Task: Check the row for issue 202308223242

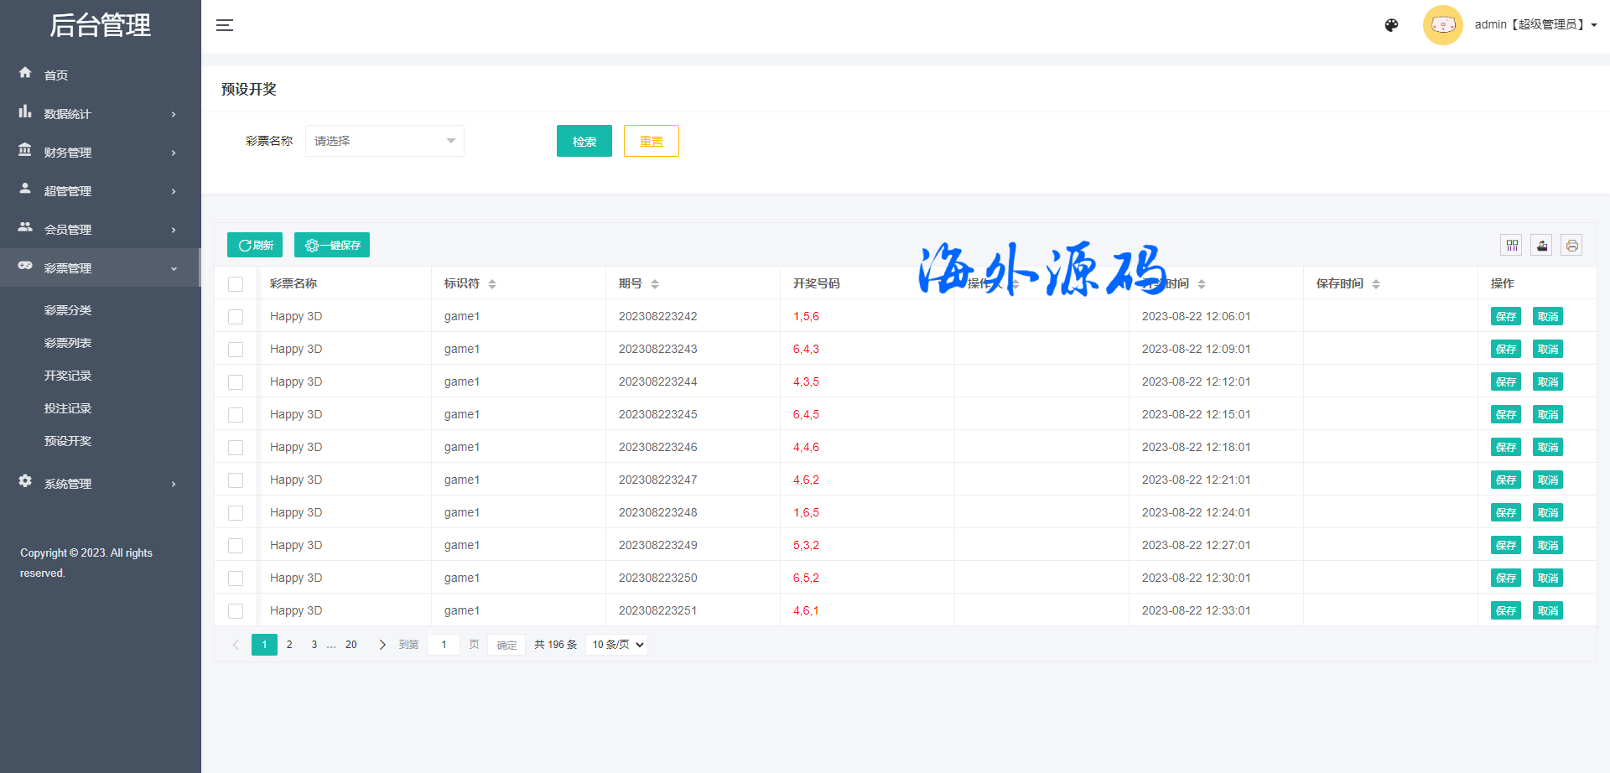Action: pos(236,317)
